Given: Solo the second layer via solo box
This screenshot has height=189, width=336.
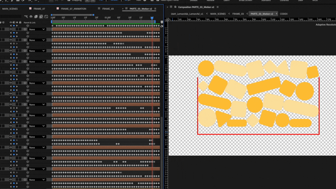Looking at the screenshot, I should tap(17, 40).
